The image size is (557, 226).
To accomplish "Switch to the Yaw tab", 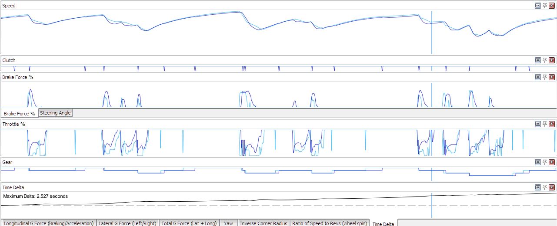I will pos(228,223).
